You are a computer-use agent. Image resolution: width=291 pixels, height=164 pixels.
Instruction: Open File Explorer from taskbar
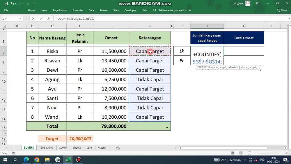coord(47,160)
